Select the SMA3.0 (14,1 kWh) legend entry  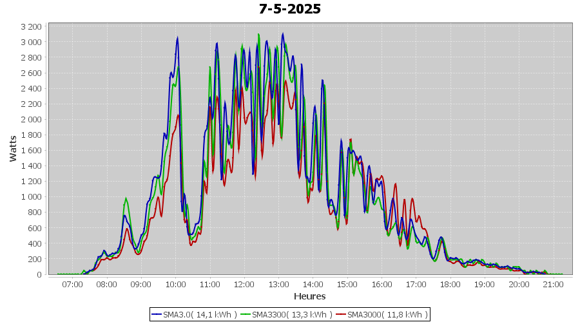194,315
